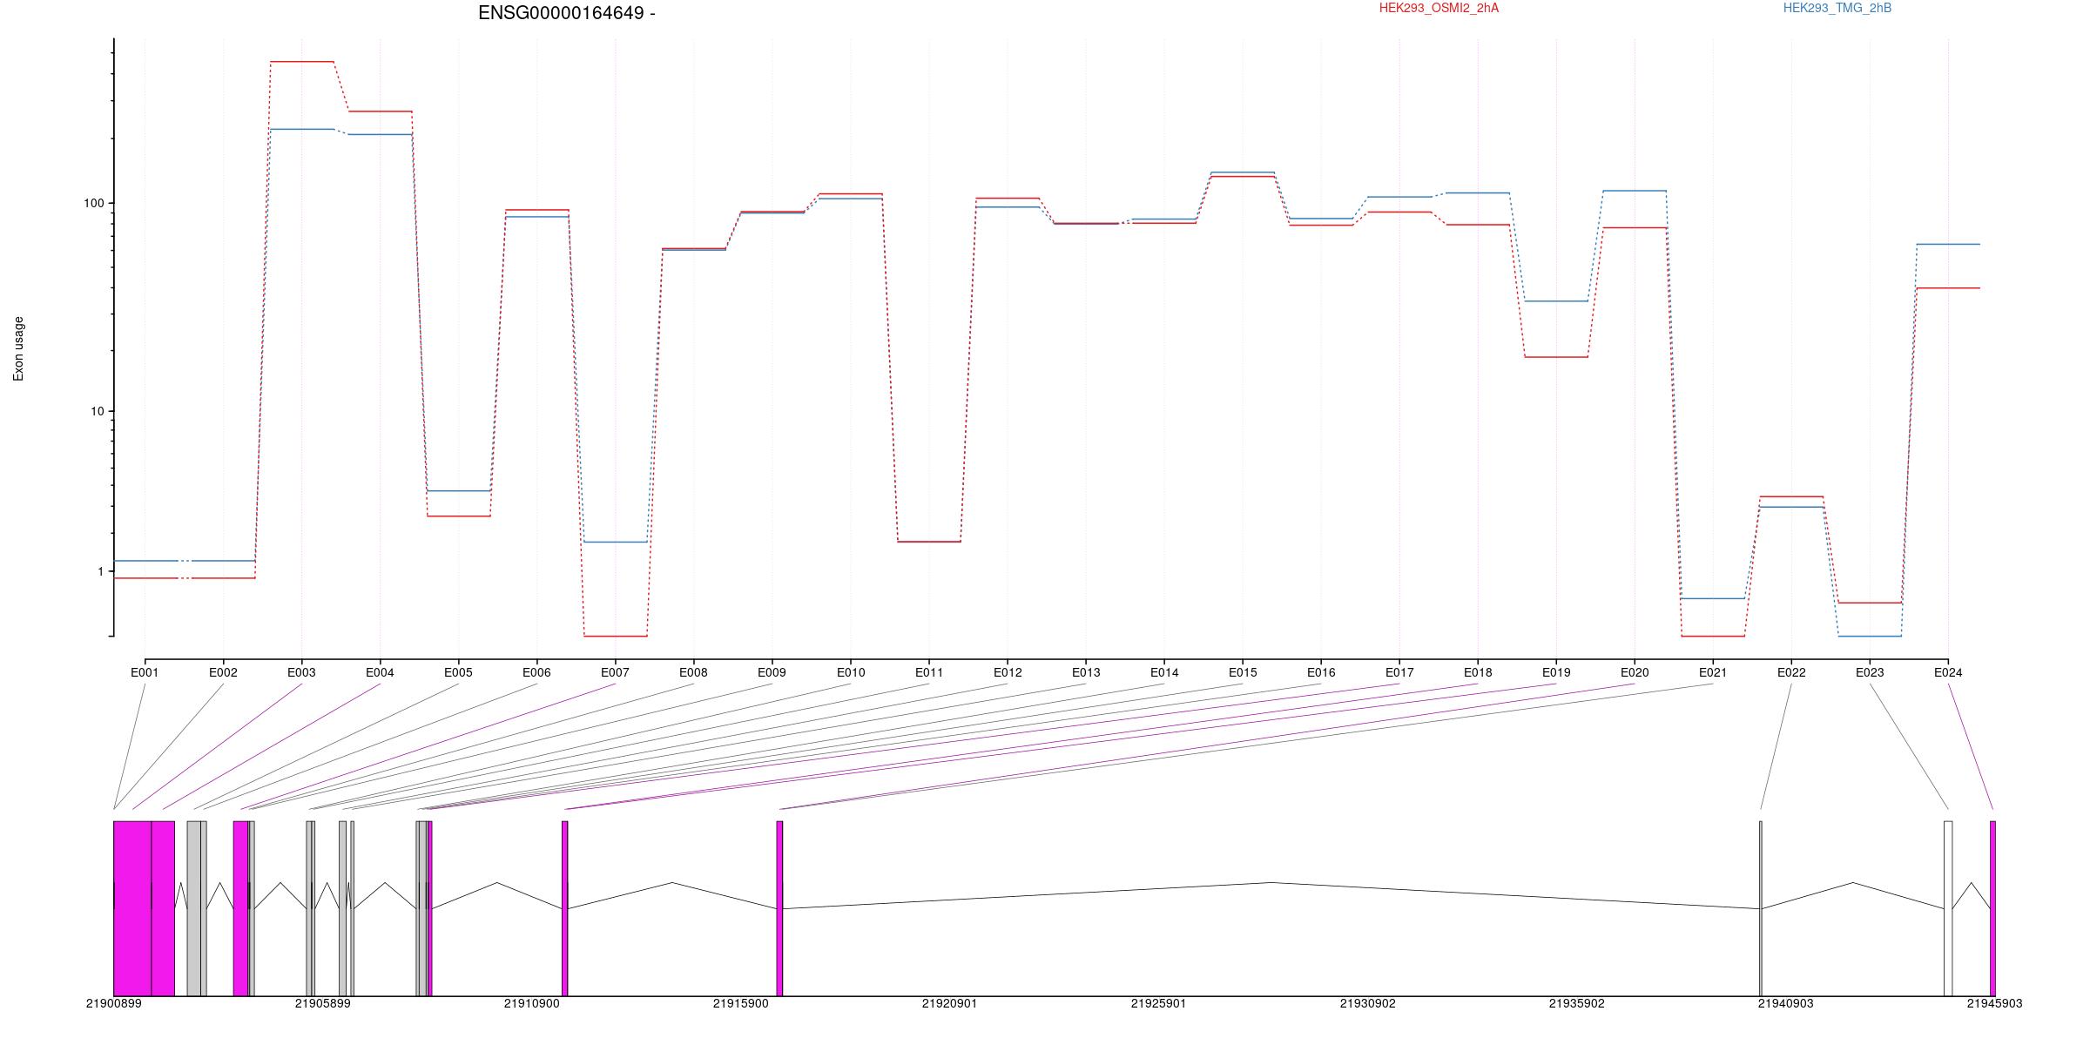This screenshot has height=1045, width=2090.
Task: Click the red E019 usage line segment
Action: tap(1556, 357)
